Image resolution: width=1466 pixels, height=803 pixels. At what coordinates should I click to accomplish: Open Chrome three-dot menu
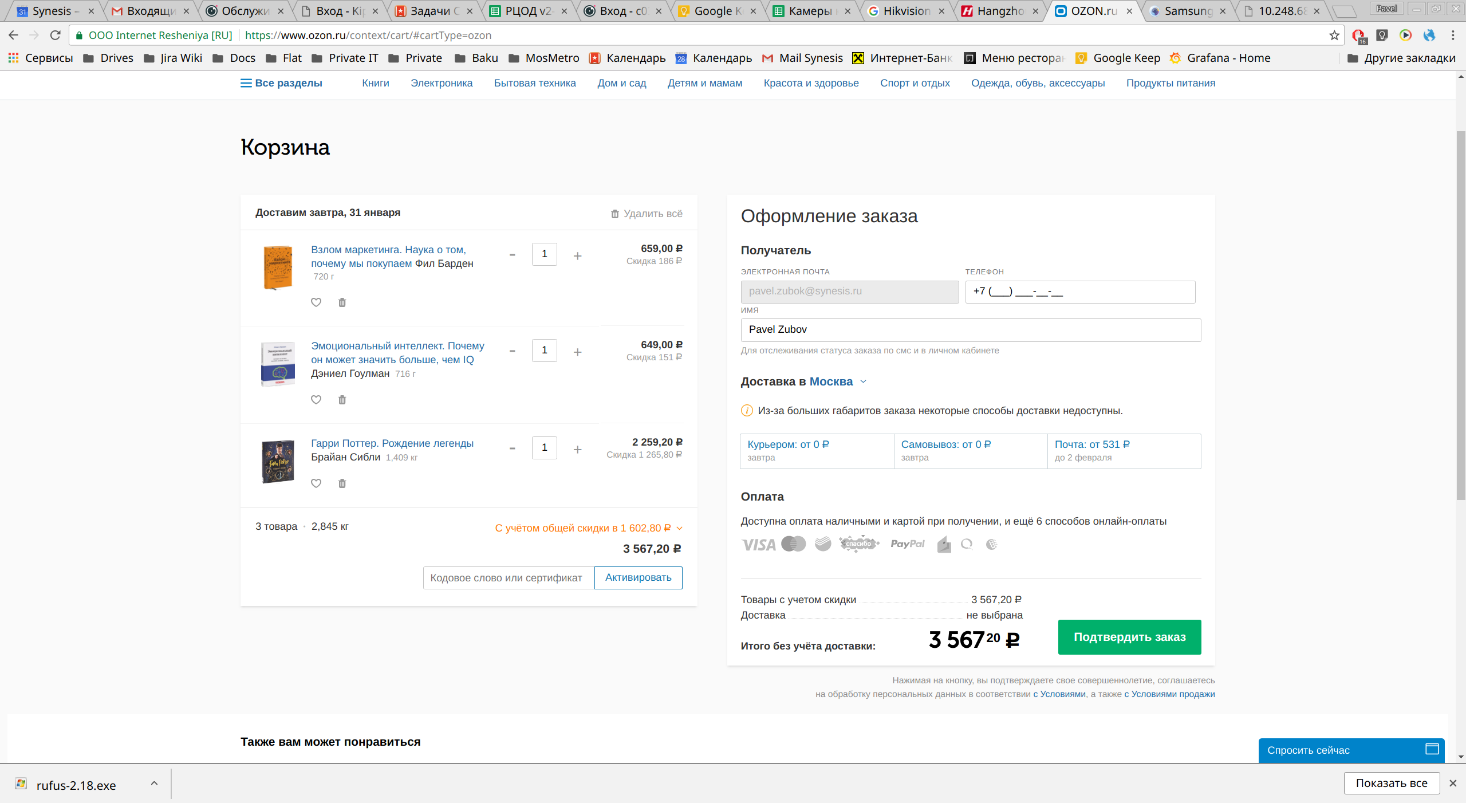(x=1453, y=36)
